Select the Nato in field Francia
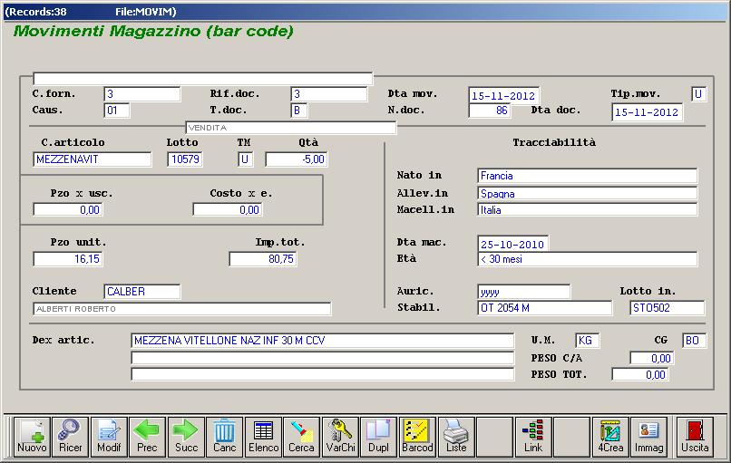 point(588,176)
